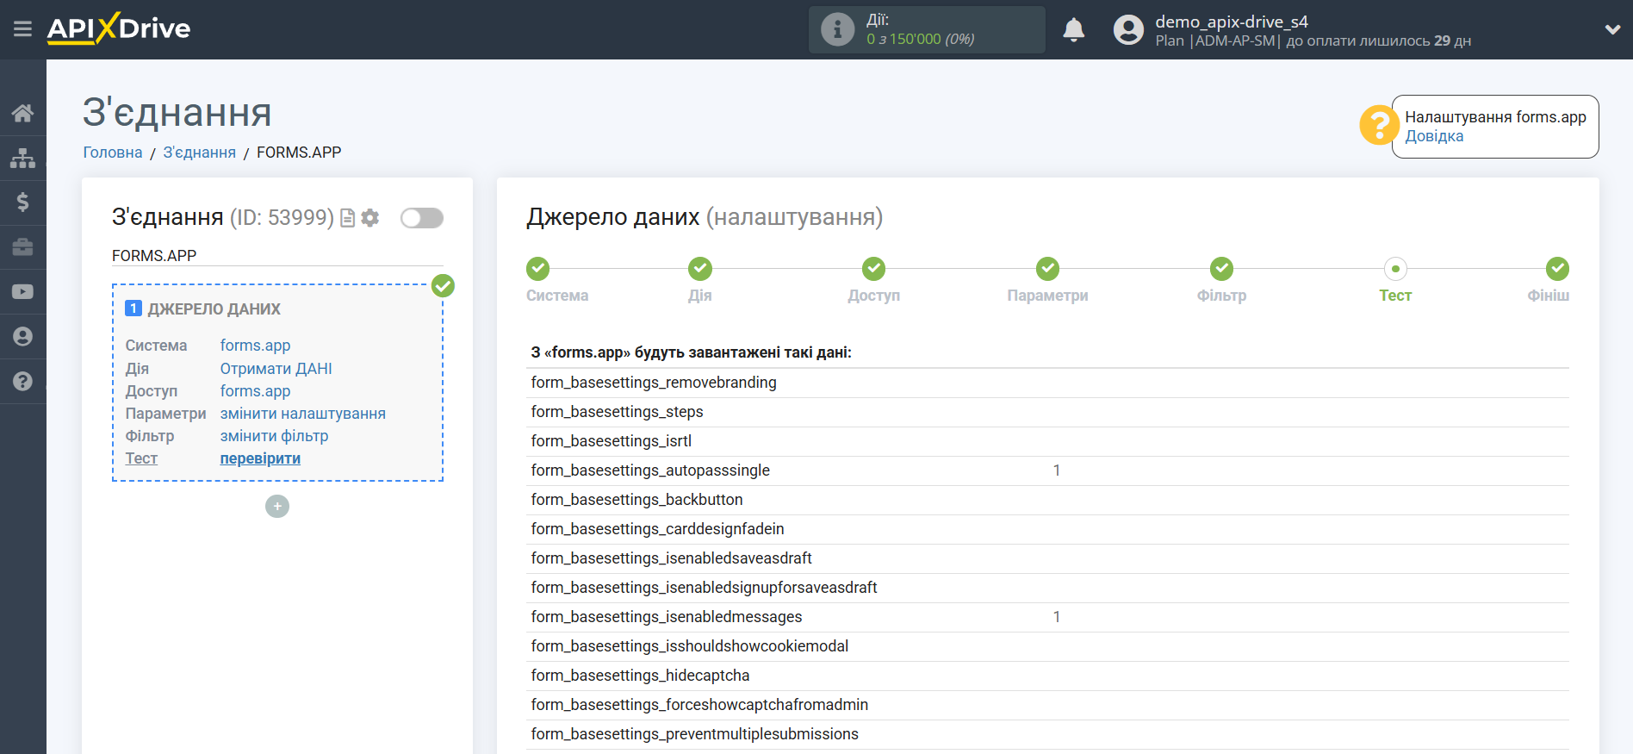Viewport: 1633px width, 754px height.
Task: Open the hamburger menu
Action: [22, 29]
